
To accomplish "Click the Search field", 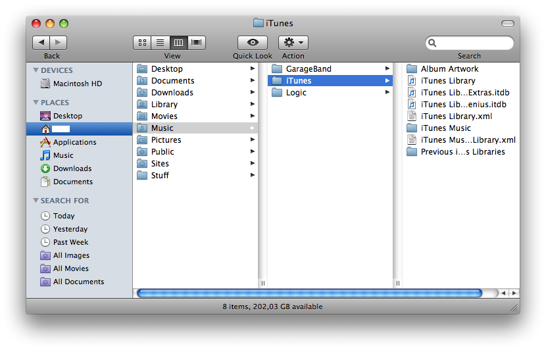I will [470, 43].
